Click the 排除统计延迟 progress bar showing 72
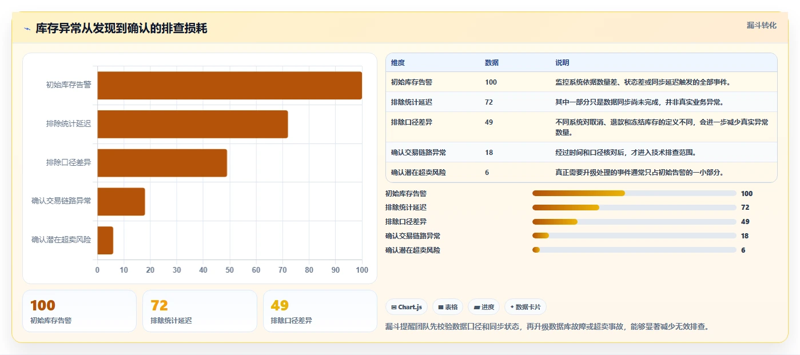This screenshot has width=800, height=355. [634, 208]
